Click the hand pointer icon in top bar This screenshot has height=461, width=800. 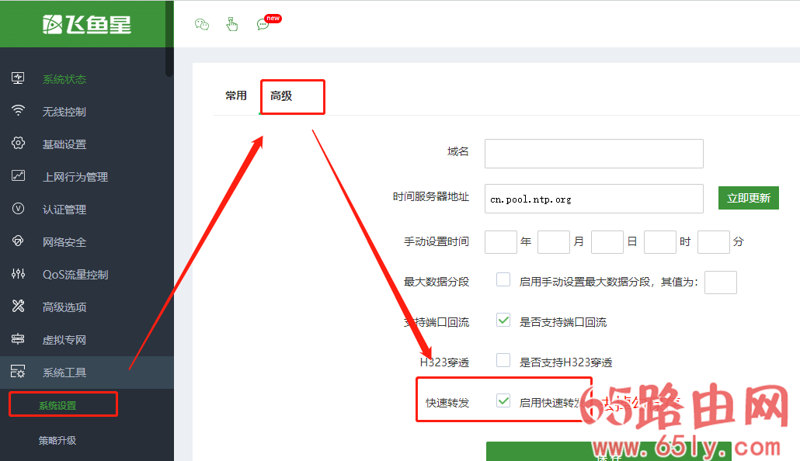point(232,24)
